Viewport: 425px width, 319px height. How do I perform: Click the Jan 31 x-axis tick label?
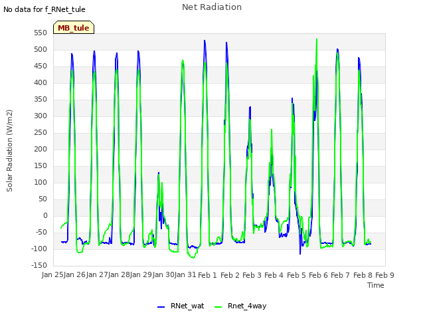point(185,274)
